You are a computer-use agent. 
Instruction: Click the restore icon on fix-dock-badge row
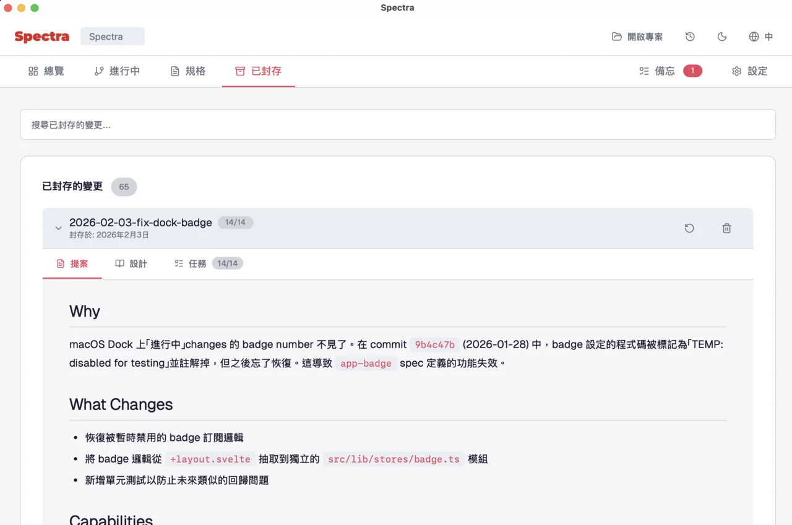coord(689,228)
